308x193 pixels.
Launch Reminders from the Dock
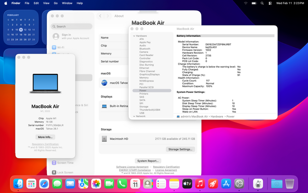click(x=161, y=184)
